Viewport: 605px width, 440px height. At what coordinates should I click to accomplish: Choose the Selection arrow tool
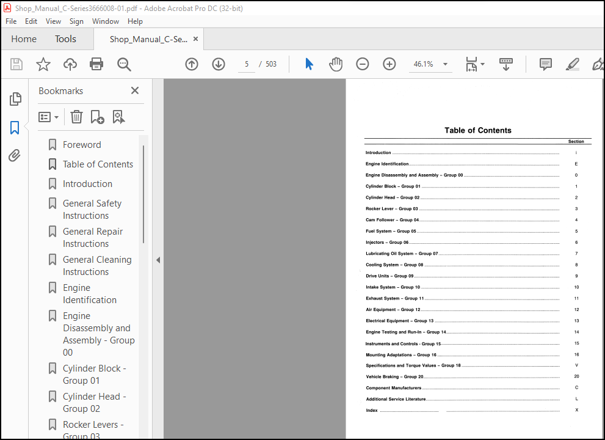[309, 64]
